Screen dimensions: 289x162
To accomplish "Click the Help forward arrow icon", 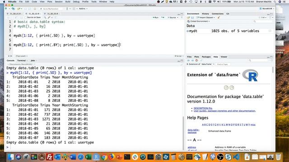I will click(192, 60).
